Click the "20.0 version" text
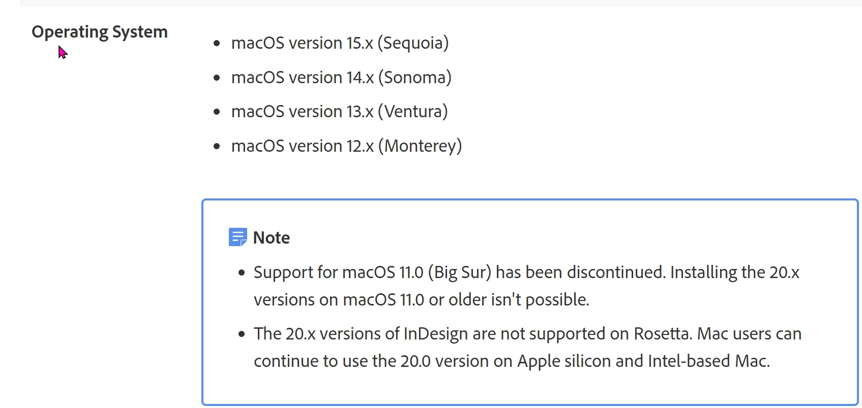Viewport: 862px width, 408px height. [x=445, y=361]
